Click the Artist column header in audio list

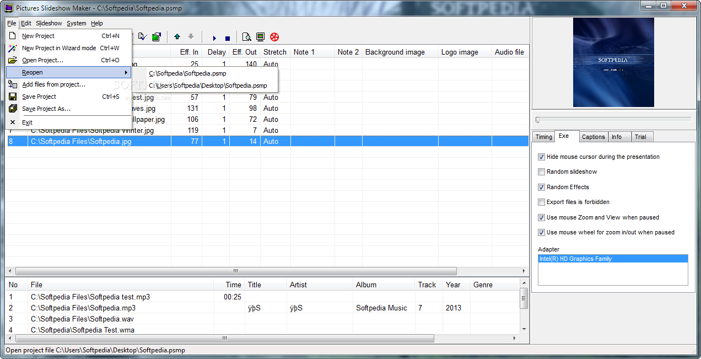point(320,285)
